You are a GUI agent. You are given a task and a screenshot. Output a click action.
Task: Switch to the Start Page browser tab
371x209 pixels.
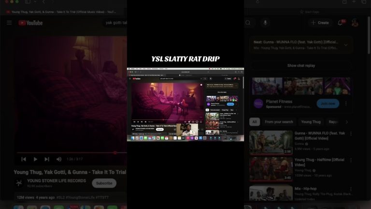pyautogui.click(x=310, y=12)
